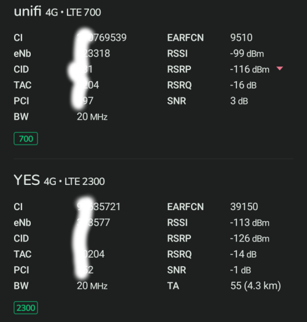Select the YES RSRQ -14 dB value
The height and width of the screenshot is (322, 307).
[243, 254]
